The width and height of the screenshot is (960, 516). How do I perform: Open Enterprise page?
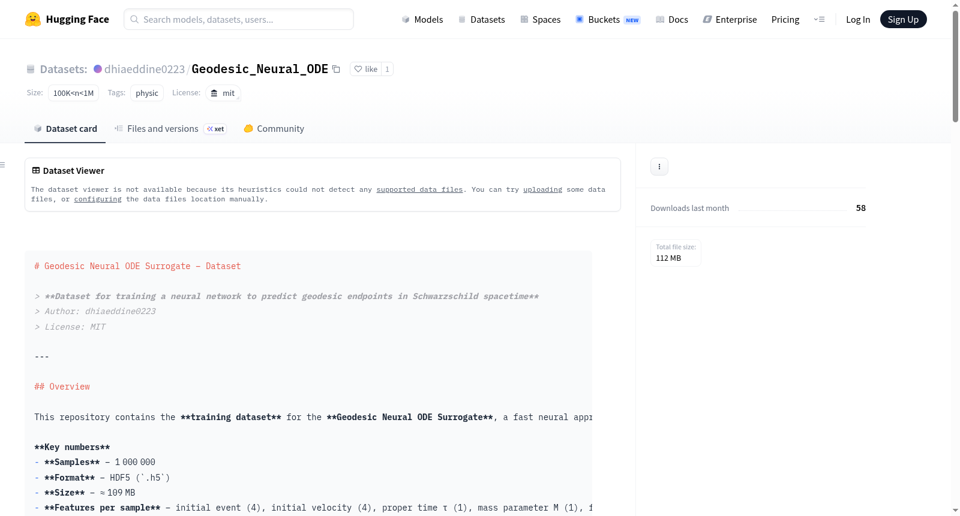click(730, 19)
